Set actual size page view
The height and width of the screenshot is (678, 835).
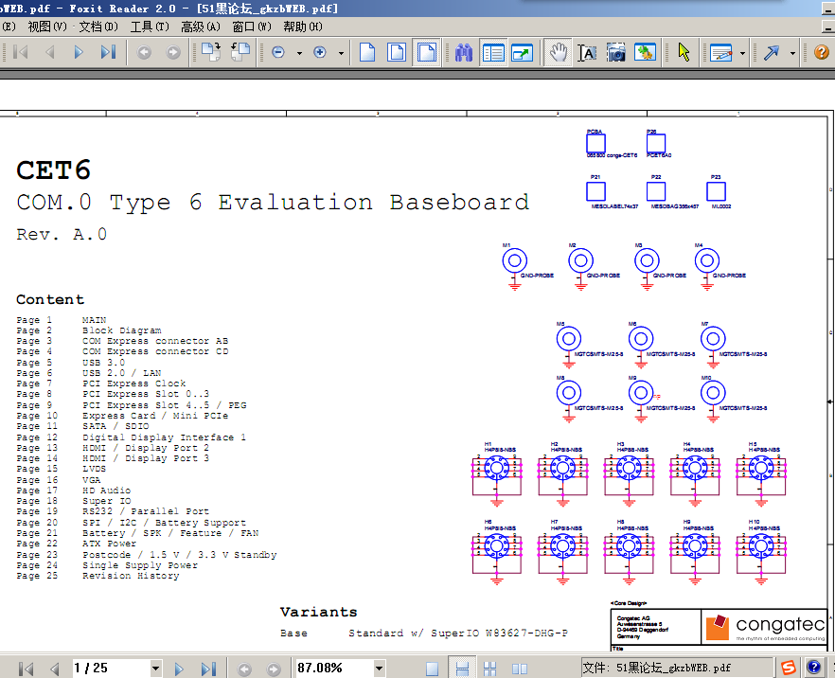(x=367, y=52)
